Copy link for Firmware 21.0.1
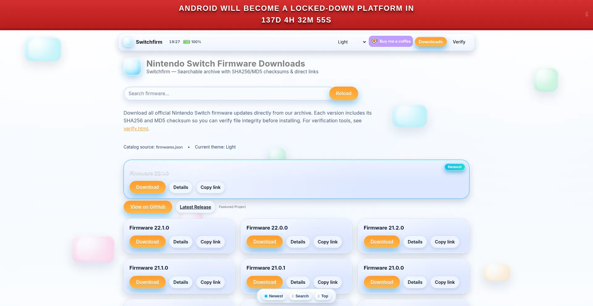Image resolution: width=593 pixels, height=306 pixels. point(327,282)
